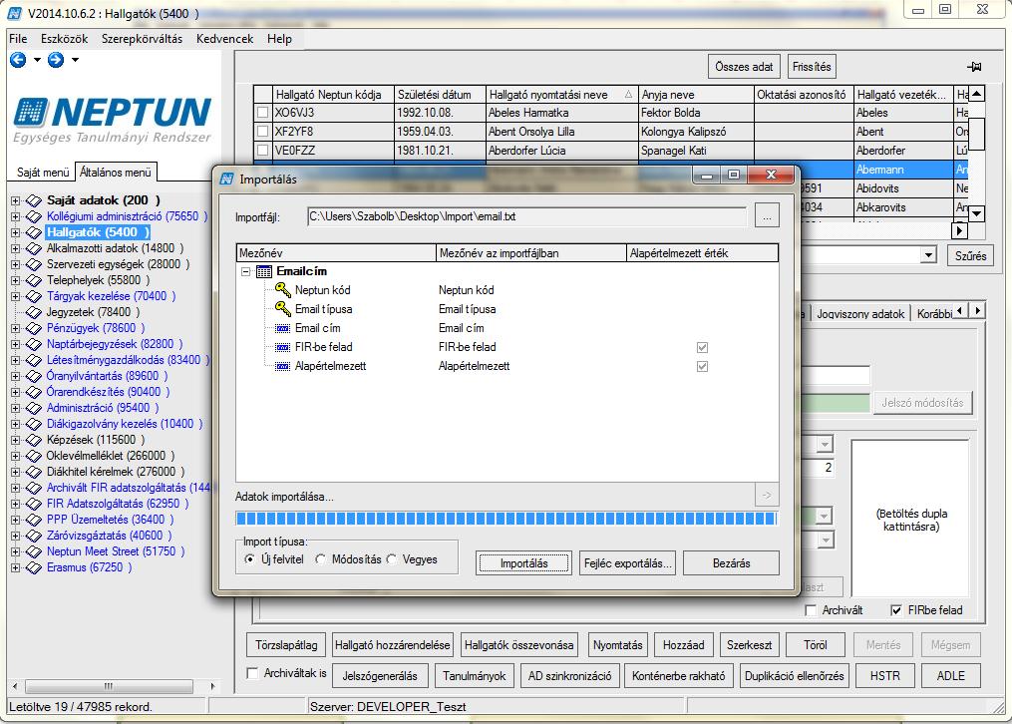Click the Bezárás button
The width and height of the screenshot is (1012, 724).
click(731, 563)
